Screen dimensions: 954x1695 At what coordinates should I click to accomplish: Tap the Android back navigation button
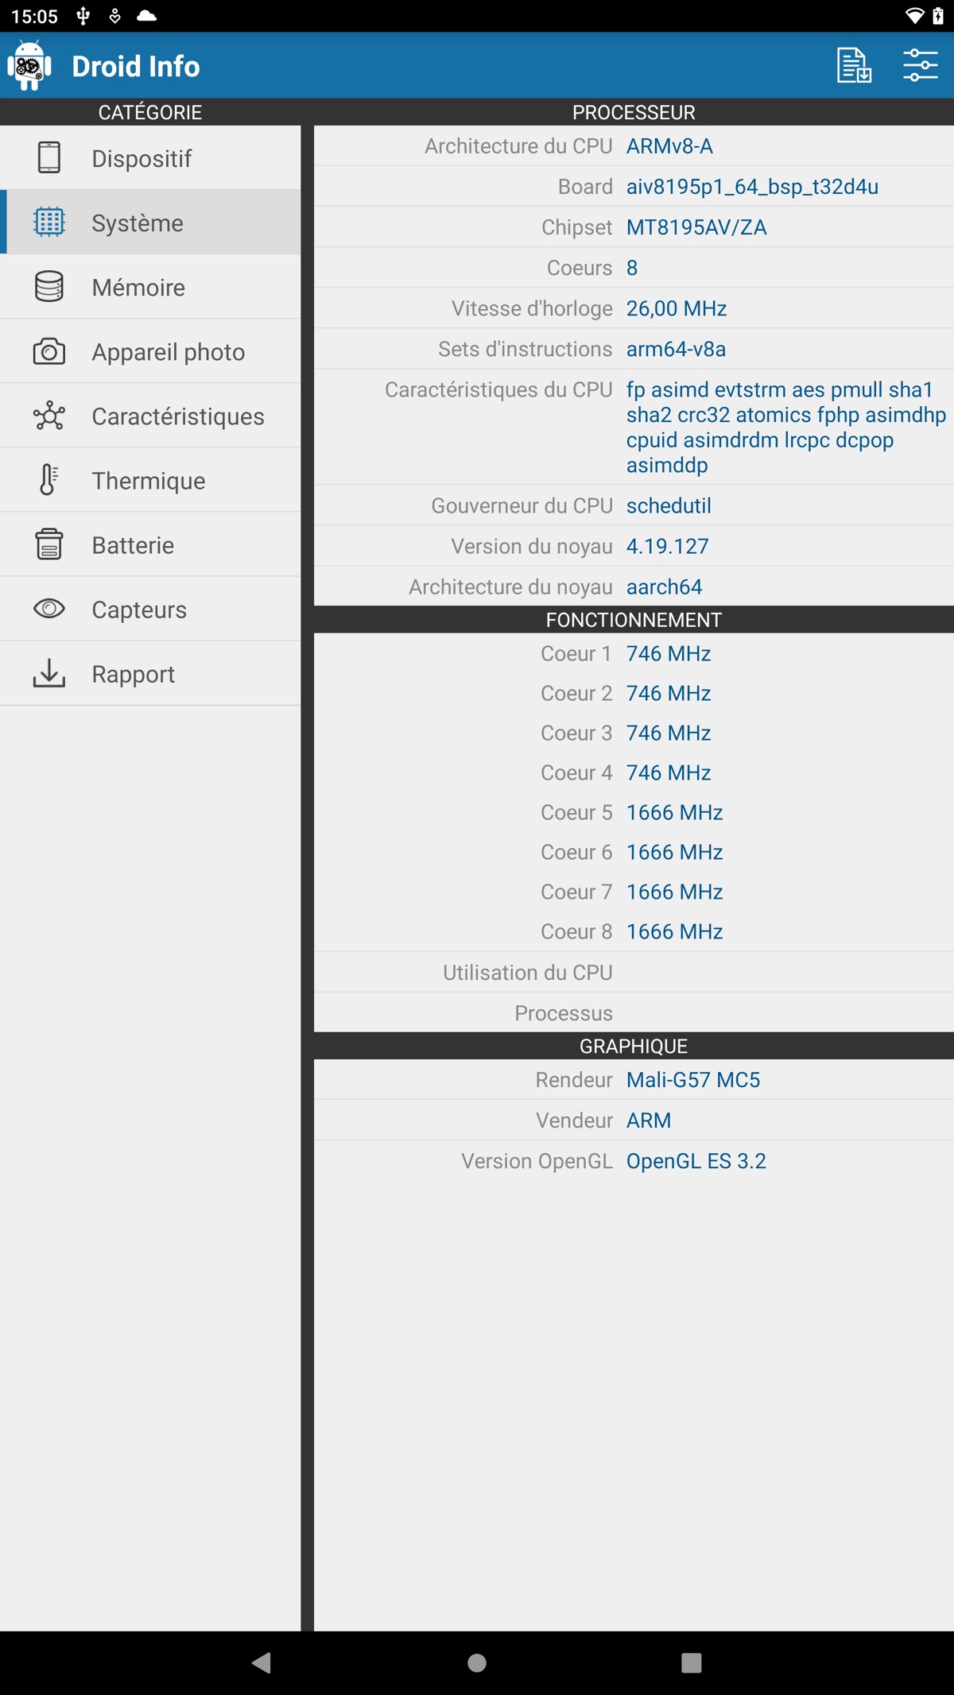262,1662
